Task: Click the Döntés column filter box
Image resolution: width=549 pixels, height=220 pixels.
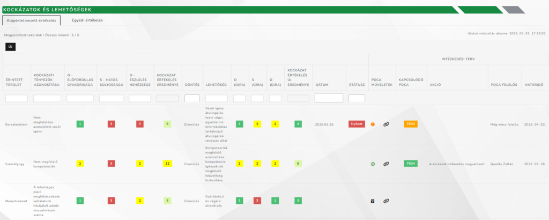Action: click(x=192, y=99)
